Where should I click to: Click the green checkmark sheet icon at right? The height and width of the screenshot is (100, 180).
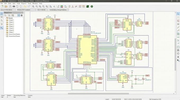(178, 34)
